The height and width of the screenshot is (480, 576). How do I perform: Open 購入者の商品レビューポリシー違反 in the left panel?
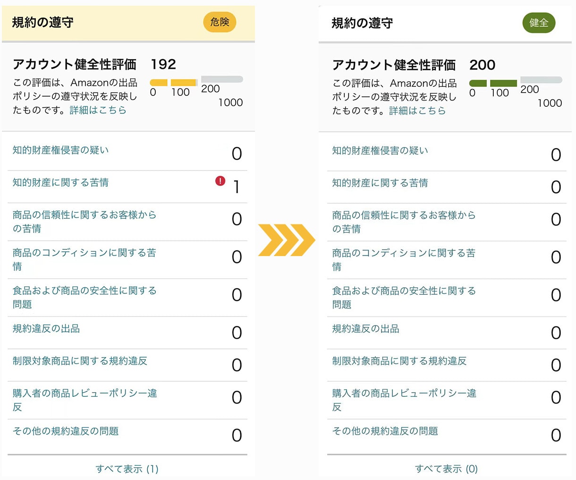(x=85, y=400)
